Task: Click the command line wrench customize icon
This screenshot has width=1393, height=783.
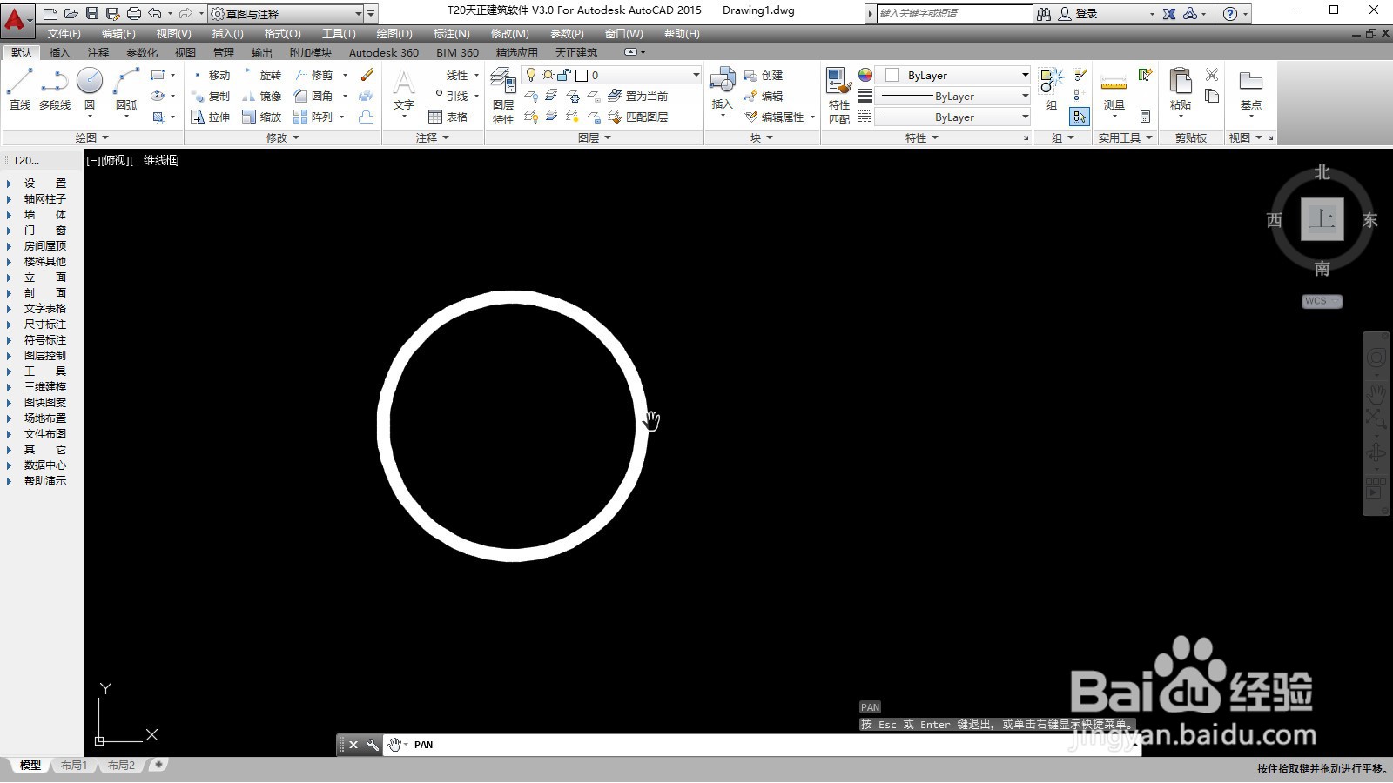Action: (373, 745)
